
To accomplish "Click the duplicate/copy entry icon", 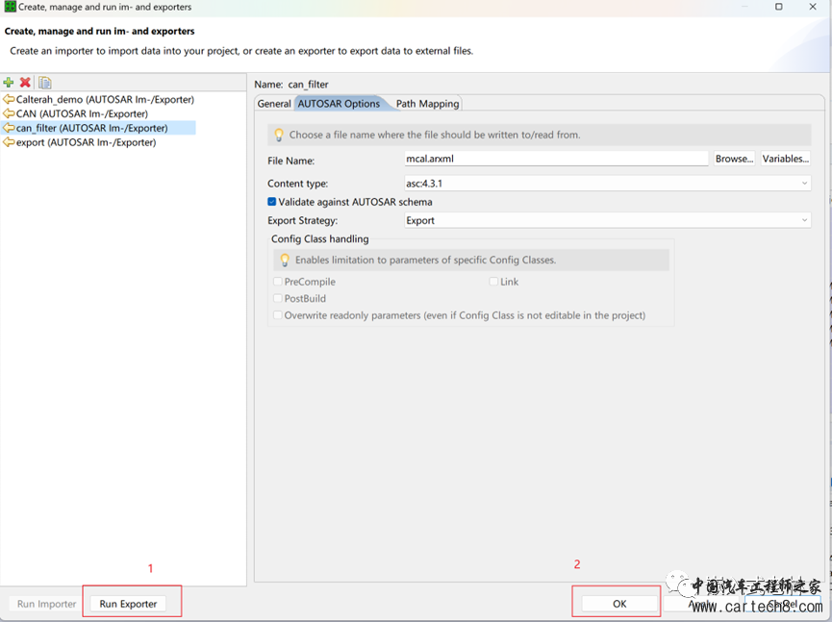I will tap(45, 83).
